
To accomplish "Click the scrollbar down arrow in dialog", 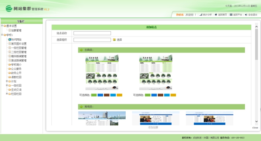I will (257, 121).
